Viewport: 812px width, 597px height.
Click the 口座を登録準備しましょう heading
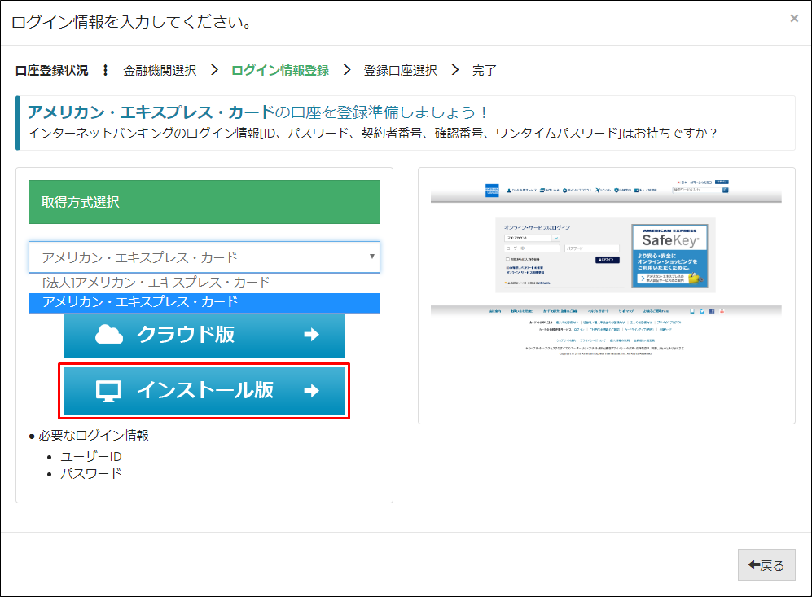257,112
